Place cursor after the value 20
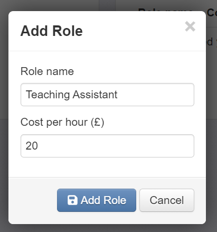The height and width of the screenshot is (232, 217). coord(38,146)
